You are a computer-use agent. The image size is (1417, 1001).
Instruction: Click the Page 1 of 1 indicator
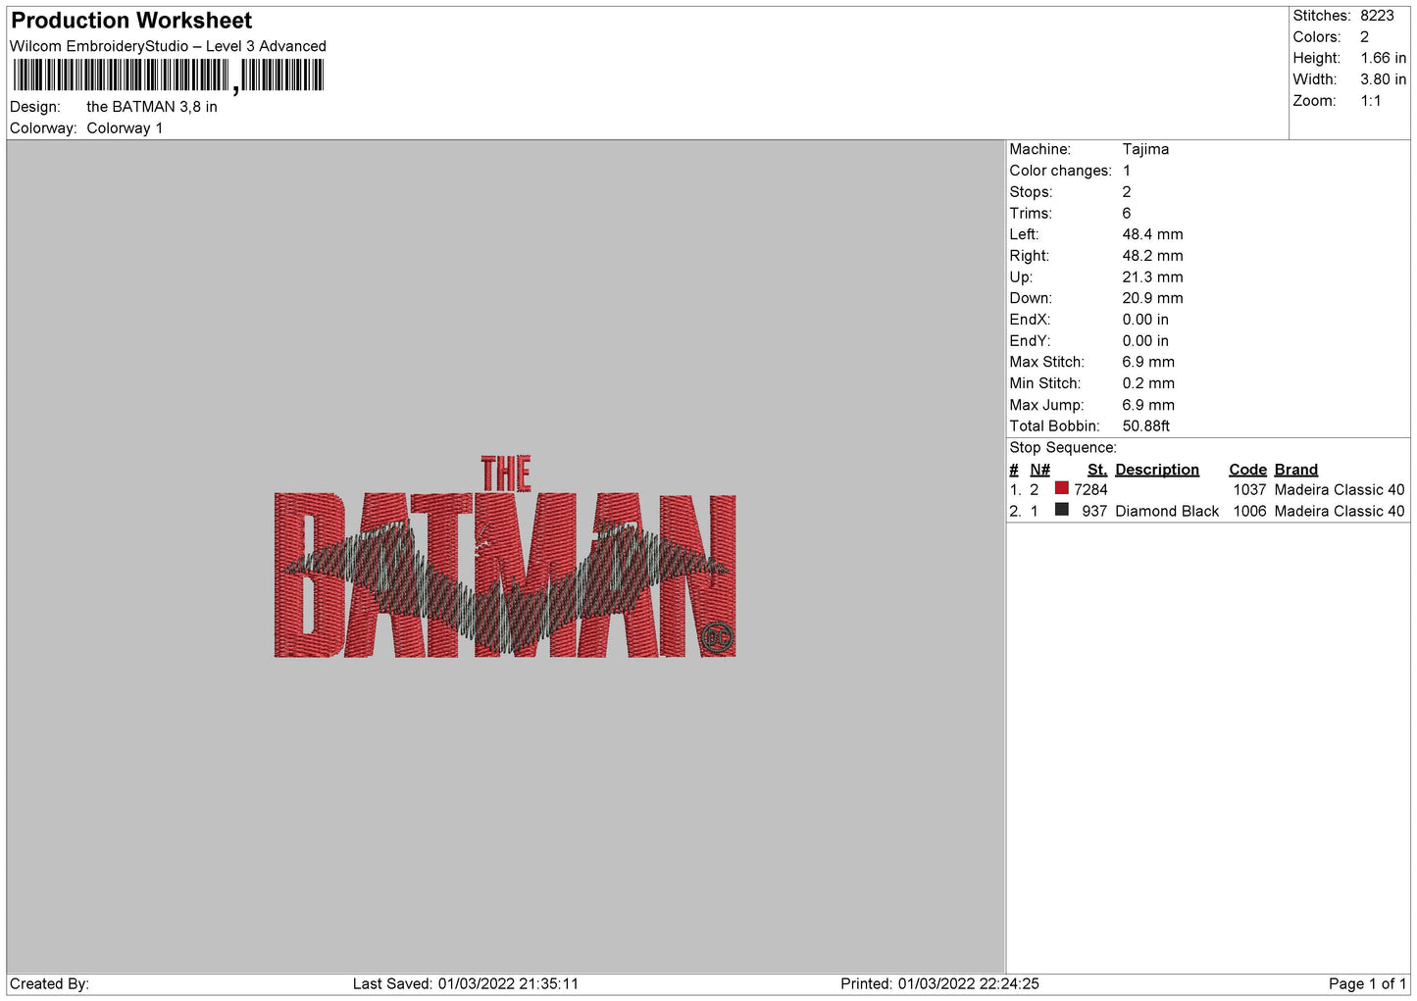[1367, 983]
